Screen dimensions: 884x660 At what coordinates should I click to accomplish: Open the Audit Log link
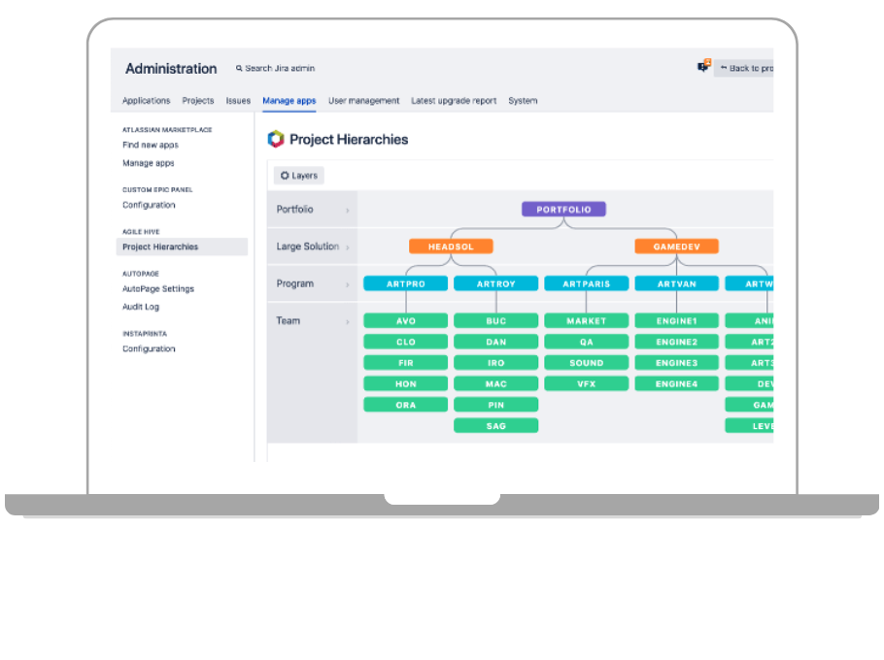click(x=141, y=307)
